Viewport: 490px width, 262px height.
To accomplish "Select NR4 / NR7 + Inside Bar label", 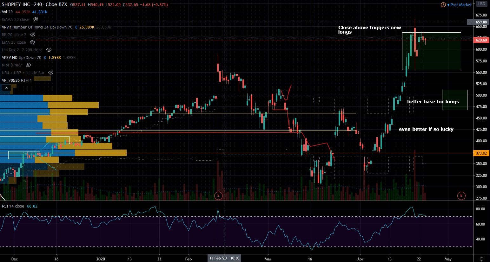I will coord(23,73).
